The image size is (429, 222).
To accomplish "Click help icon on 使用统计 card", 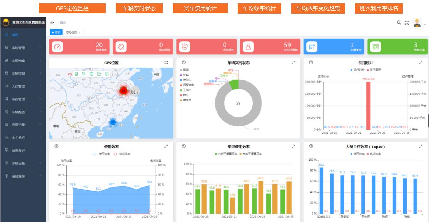I will [x=311, y=62].
